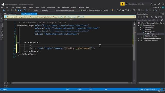Click the yellow filter notifications icon
The image size is (165, 93).
pyautogui.click(x=122, y=4)
